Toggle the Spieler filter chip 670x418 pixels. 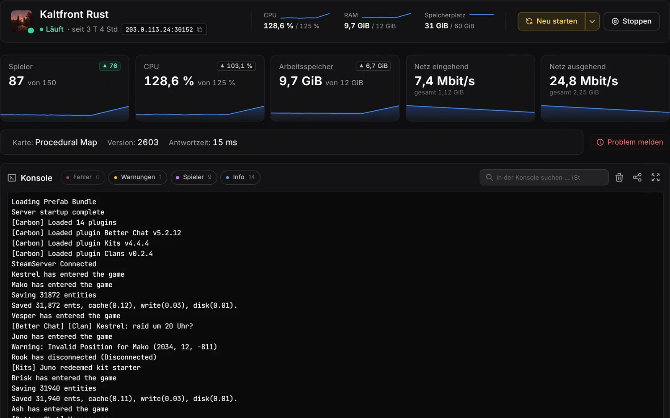pos(193,177)
